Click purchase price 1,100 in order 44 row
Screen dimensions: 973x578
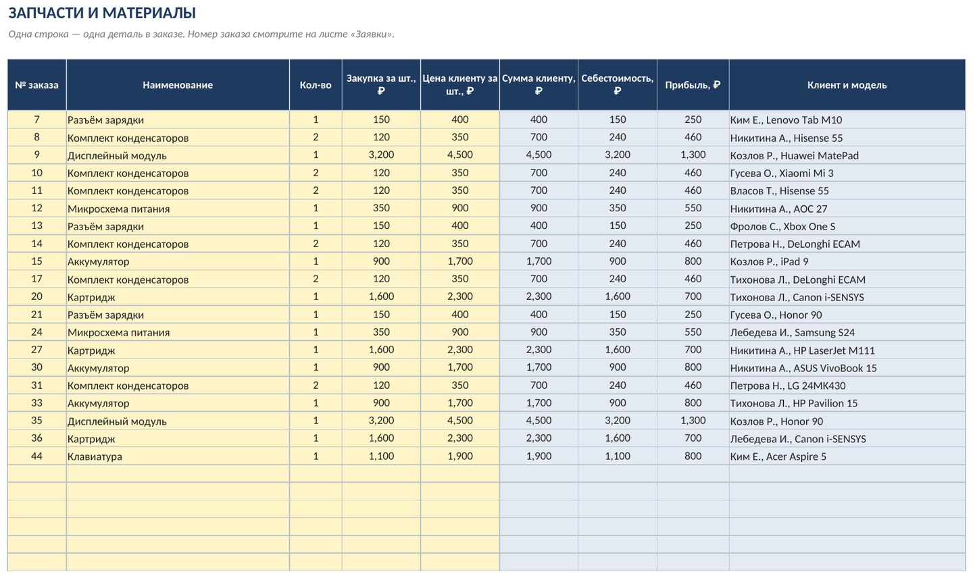coord(381,456)
